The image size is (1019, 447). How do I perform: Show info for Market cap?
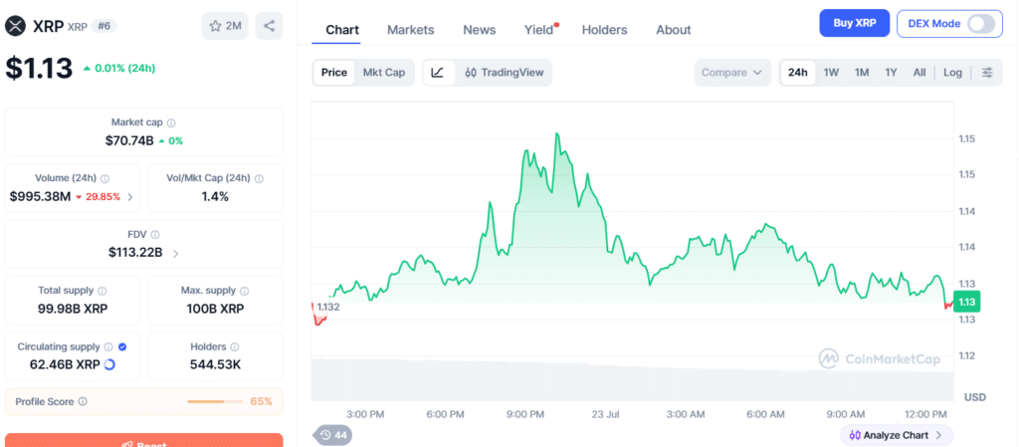click(171, 122)
